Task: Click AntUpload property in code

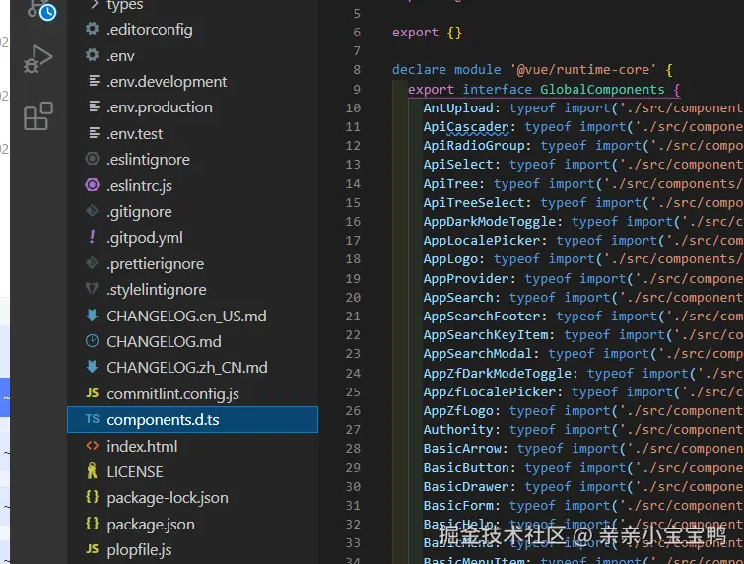Action: pyautogui.click(x=458, y=108)
